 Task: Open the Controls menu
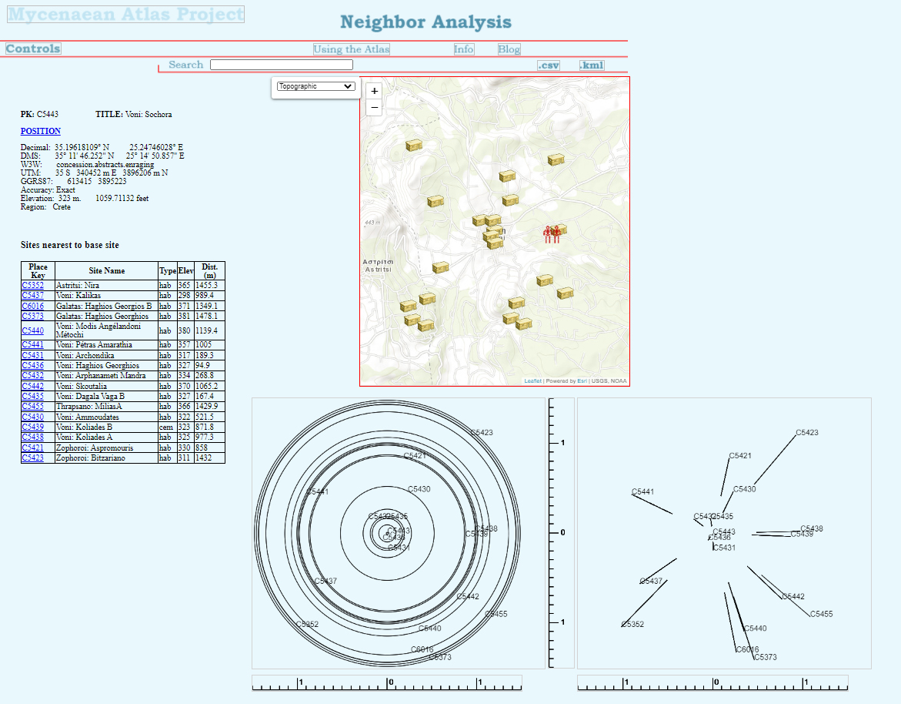coord(33,49)
